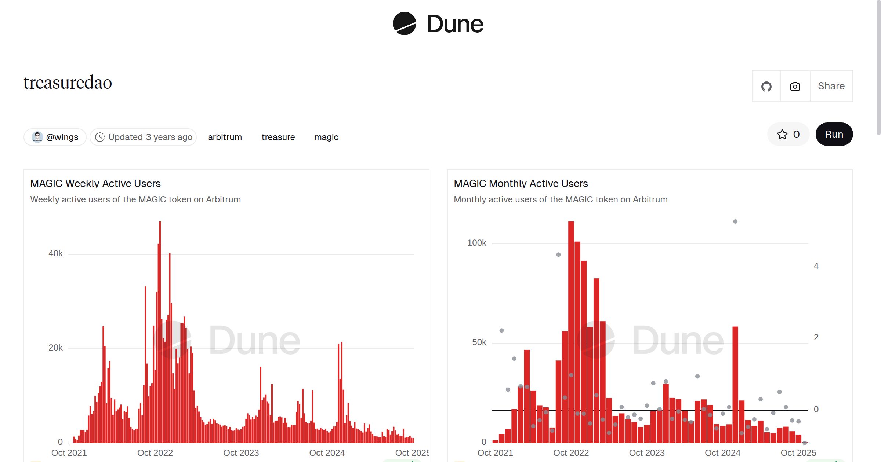
Task: Click the MAGIC Weekly Active Users title
Action: (x=95, y=183)
